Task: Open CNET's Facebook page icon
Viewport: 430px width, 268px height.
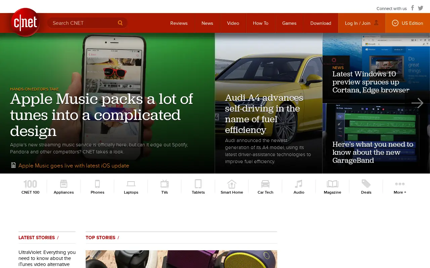Action: (413, 8)
